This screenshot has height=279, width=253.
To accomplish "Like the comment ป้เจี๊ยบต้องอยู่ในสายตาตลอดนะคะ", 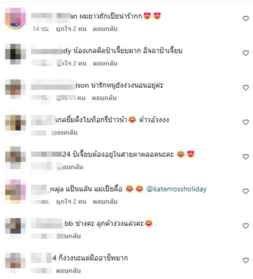I will point(246,156).
